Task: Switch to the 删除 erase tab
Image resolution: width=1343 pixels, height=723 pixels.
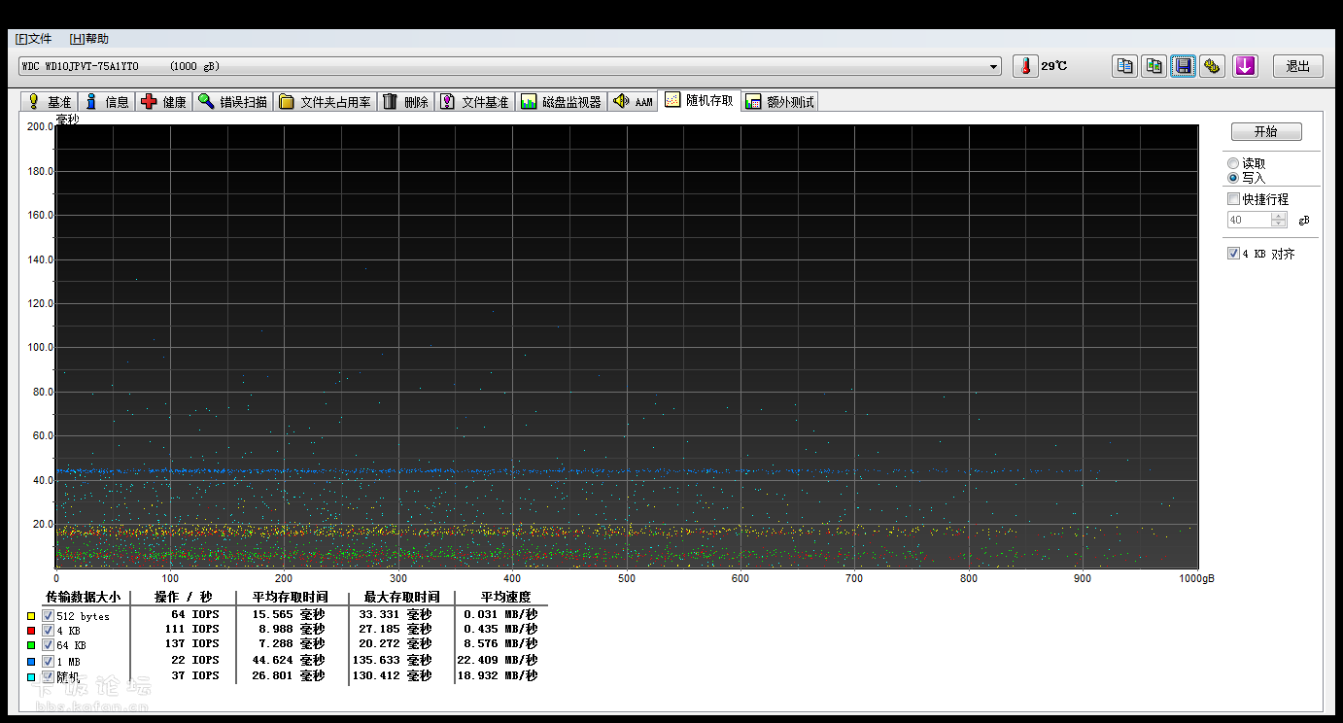Action: tap(405, 101)
